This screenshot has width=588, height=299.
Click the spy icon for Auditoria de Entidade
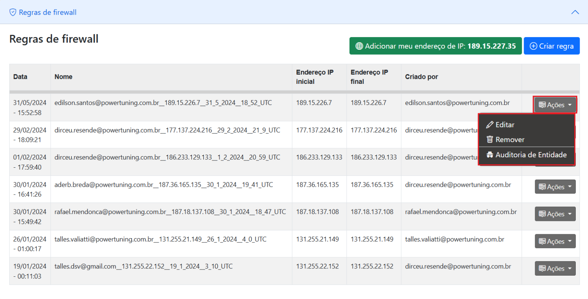490,155
